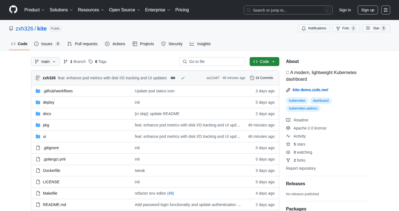Expand the Resources menu
The width and height of the screenshot is (399, 211).
point(91,10)
